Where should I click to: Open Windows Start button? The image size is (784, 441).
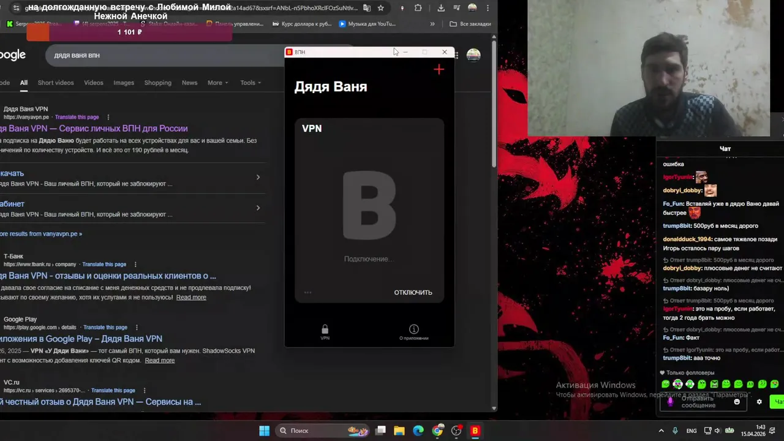tap(264, 431)
